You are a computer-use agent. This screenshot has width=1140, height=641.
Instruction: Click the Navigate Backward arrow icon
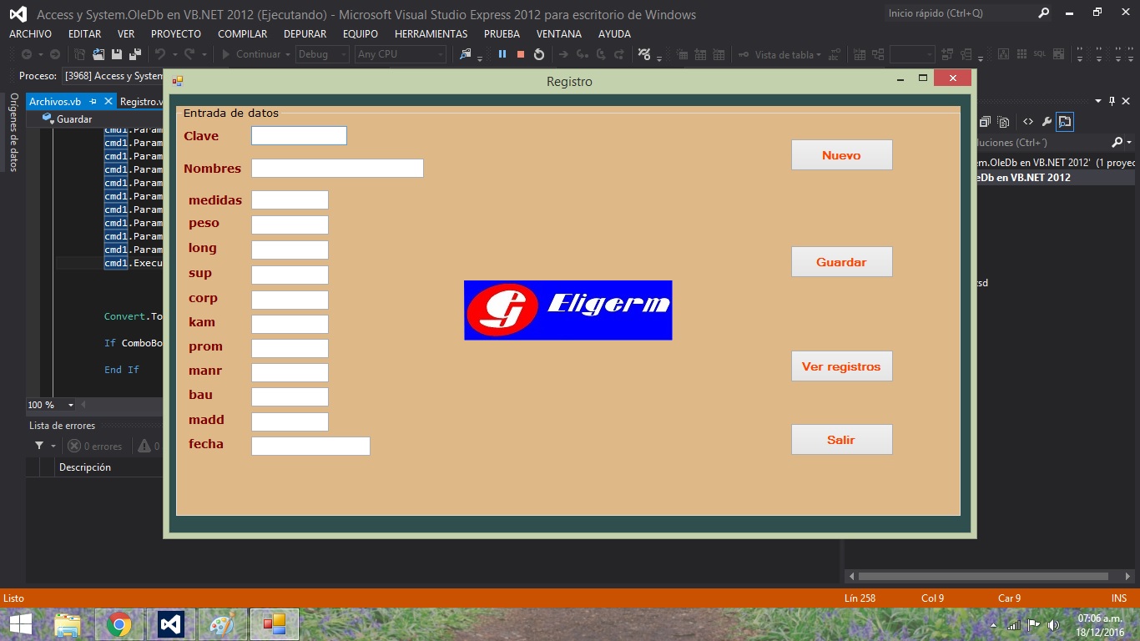(x=27, y=54)
